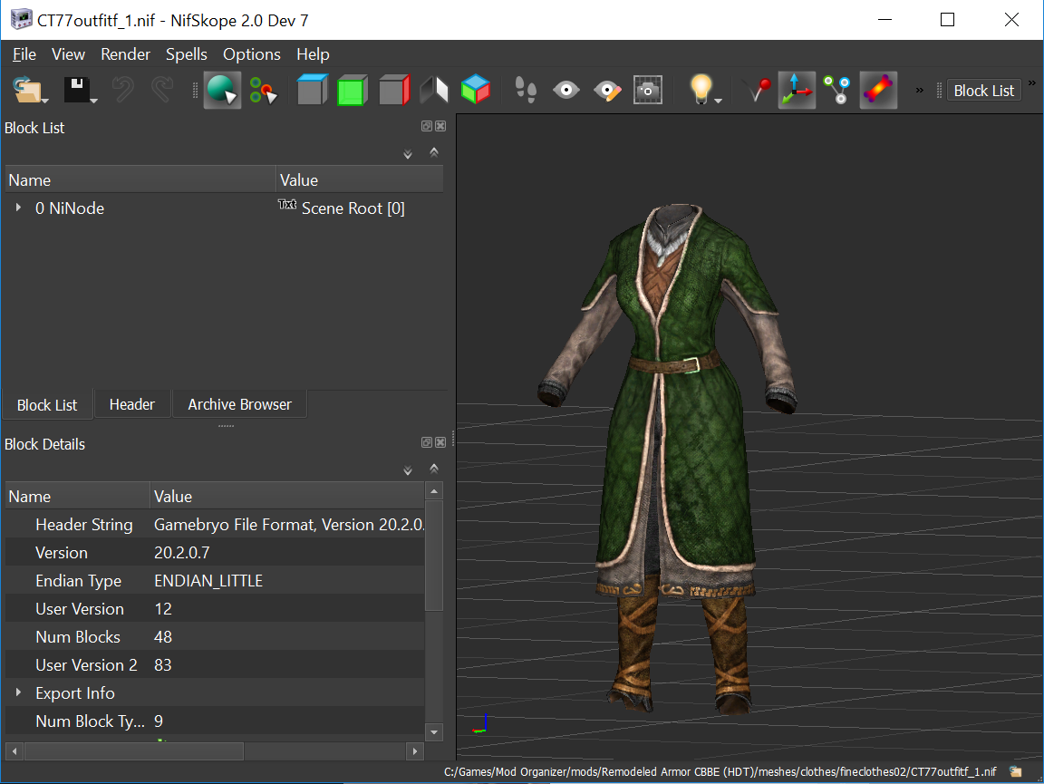Click the walk mode footprints icon
Screen dimensions: 1044x784
tap(526, 90)
